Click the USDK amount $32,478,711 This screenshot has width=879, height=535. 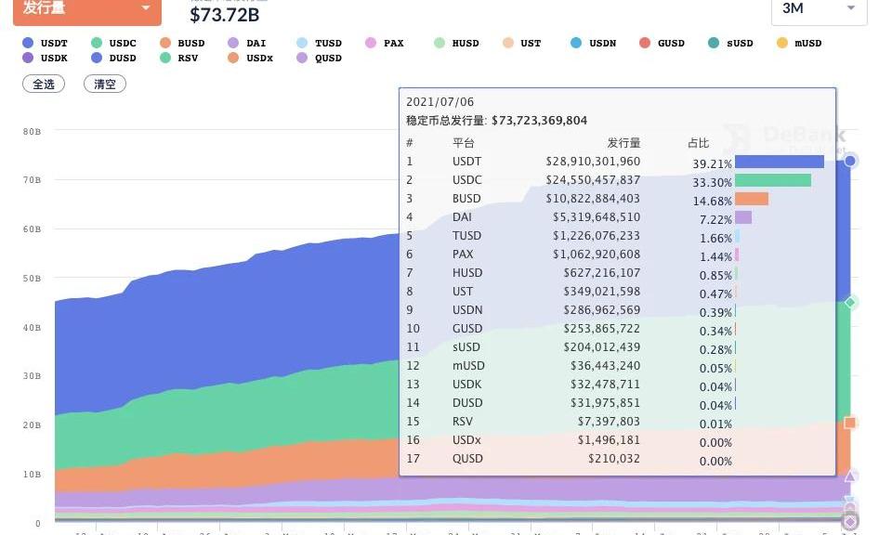coord(606,384)
